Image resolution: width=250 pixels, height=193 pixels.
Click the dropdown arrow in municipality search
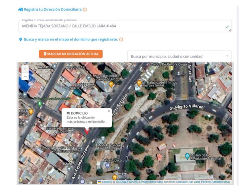[227, 56]
